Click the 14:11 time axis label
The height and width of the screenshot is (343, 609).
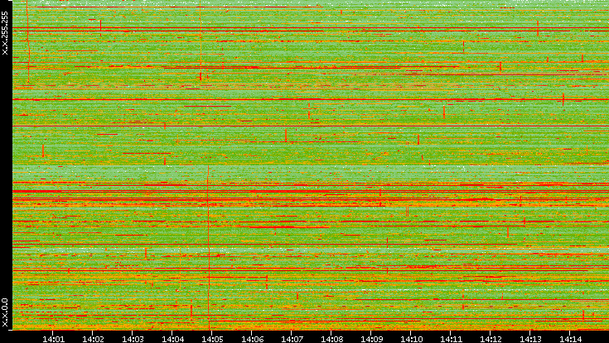[x=451, y=339]
